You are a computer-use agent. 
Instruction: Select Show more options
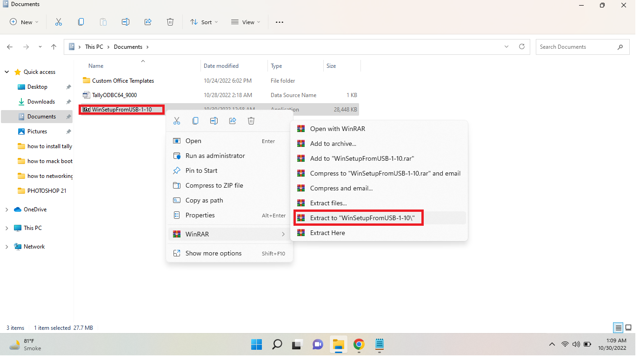229,253
